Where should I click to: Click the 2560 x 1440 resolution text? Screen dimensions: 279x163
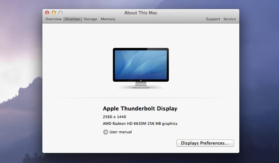click(114, 117)
